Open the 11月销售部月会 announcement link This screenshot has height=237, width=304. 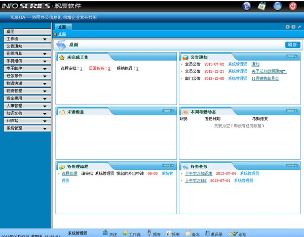(x=265, y=78)
